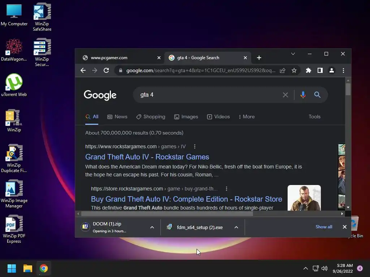Close the www.pcgamer.com tab

(159, 58)
